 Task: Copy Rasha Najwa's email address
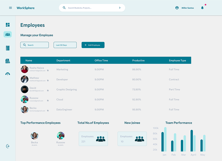tap(48, 71)
